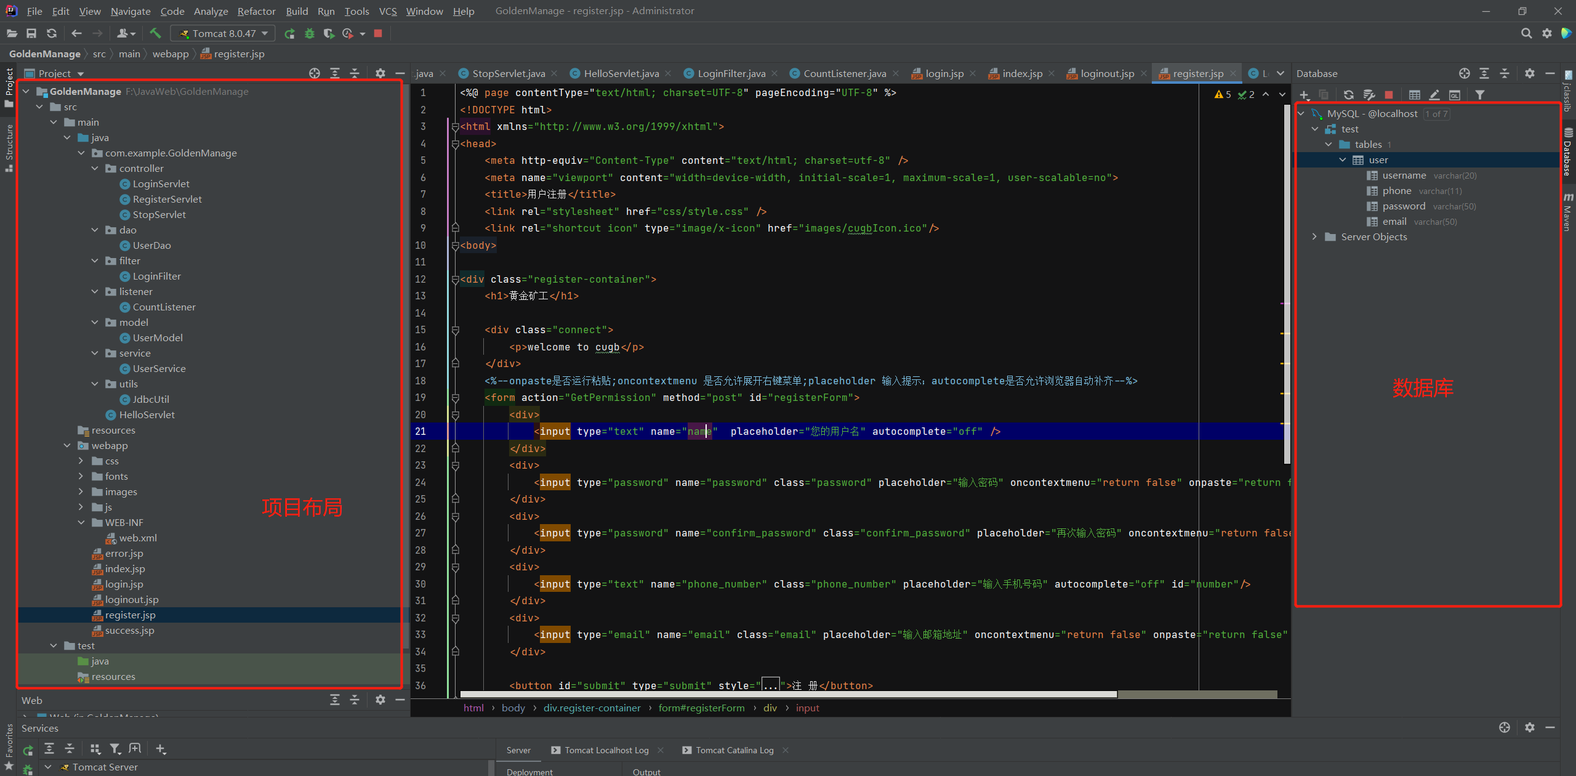Image resolution: width=1576 pixels, height=776 pixels.
Task: Open the Tomcat Catalina Log tab
Action: (734, 750)
